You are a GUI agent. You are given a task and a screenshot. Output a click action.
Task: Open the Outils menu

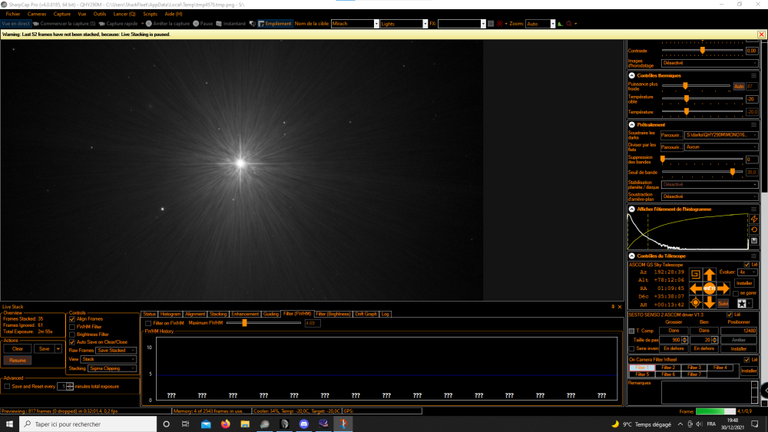(x=99, y=14)
